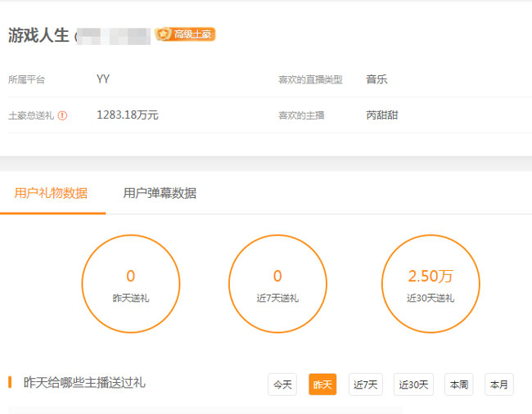The width and height of the screenshot is (532, 414).
Task: Select the 今天 time filter
Action: (x=282, y=385)
